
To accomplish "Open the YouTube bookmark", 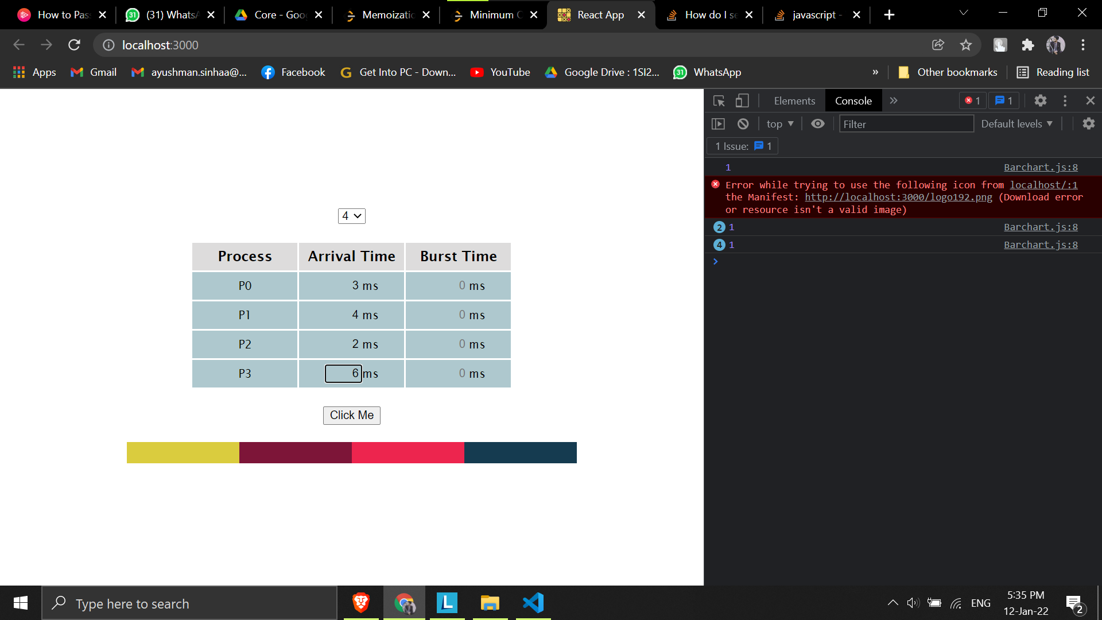I will point(500,72).
